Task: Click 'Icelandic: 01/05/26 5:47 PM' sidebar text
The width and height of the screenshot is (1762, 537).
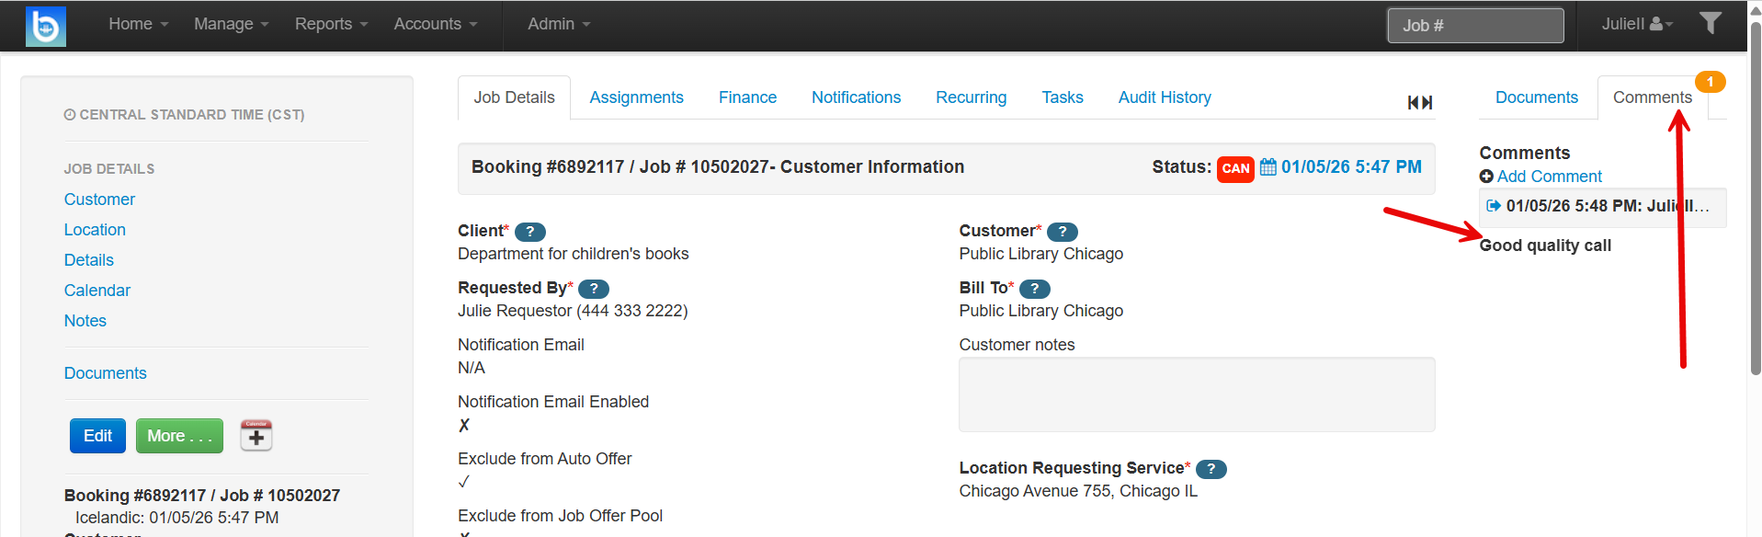Action: tap(176, 518)
